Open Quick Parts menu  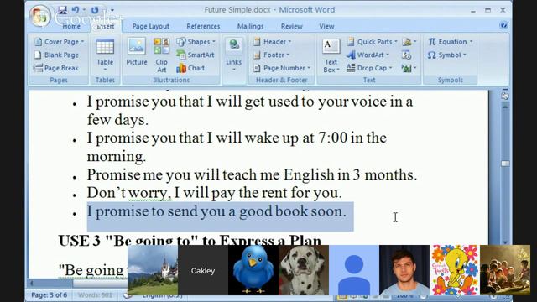(x=372, y=42)
